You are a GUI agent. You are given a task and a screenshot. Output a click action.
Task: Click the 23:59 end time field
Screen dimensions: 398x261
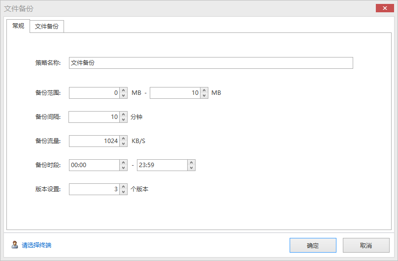163,165
